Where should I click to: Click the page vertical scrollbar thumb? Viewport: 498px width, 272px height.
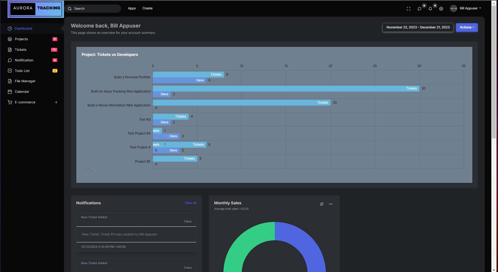(494, 72)
